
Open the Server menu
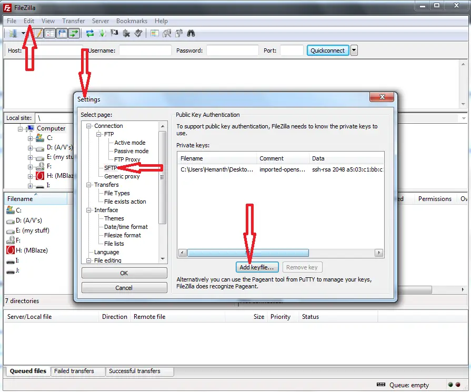tap(101, 21)
